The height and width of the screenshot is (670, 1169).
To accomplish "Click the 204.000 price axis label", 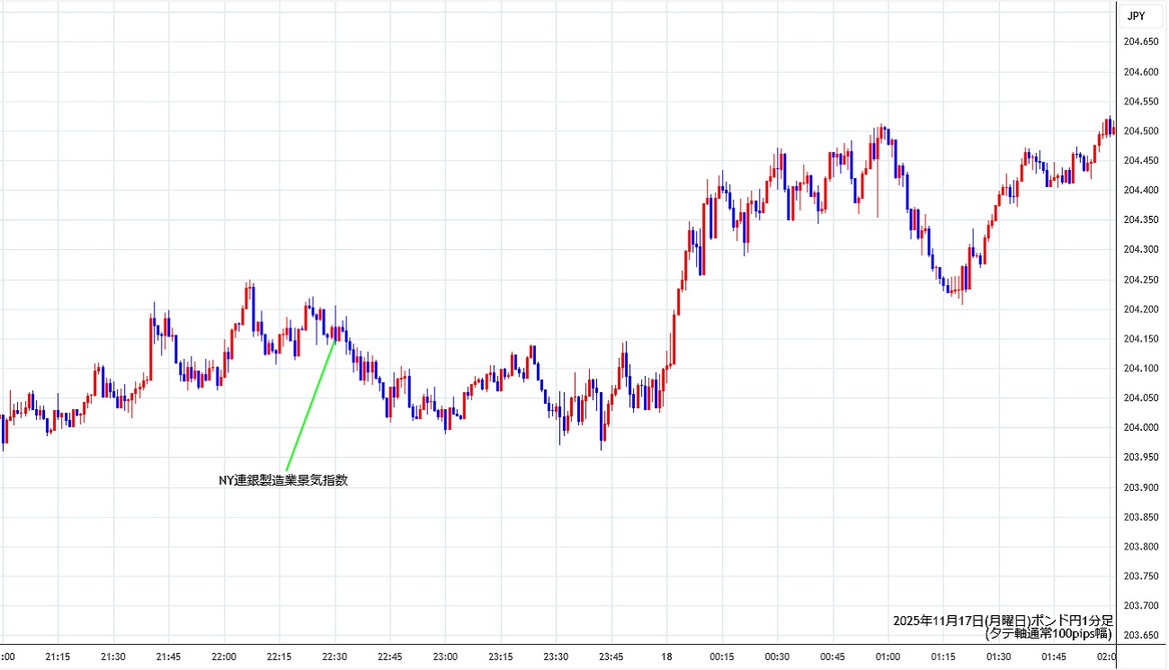I will (x=1141, y=428).
